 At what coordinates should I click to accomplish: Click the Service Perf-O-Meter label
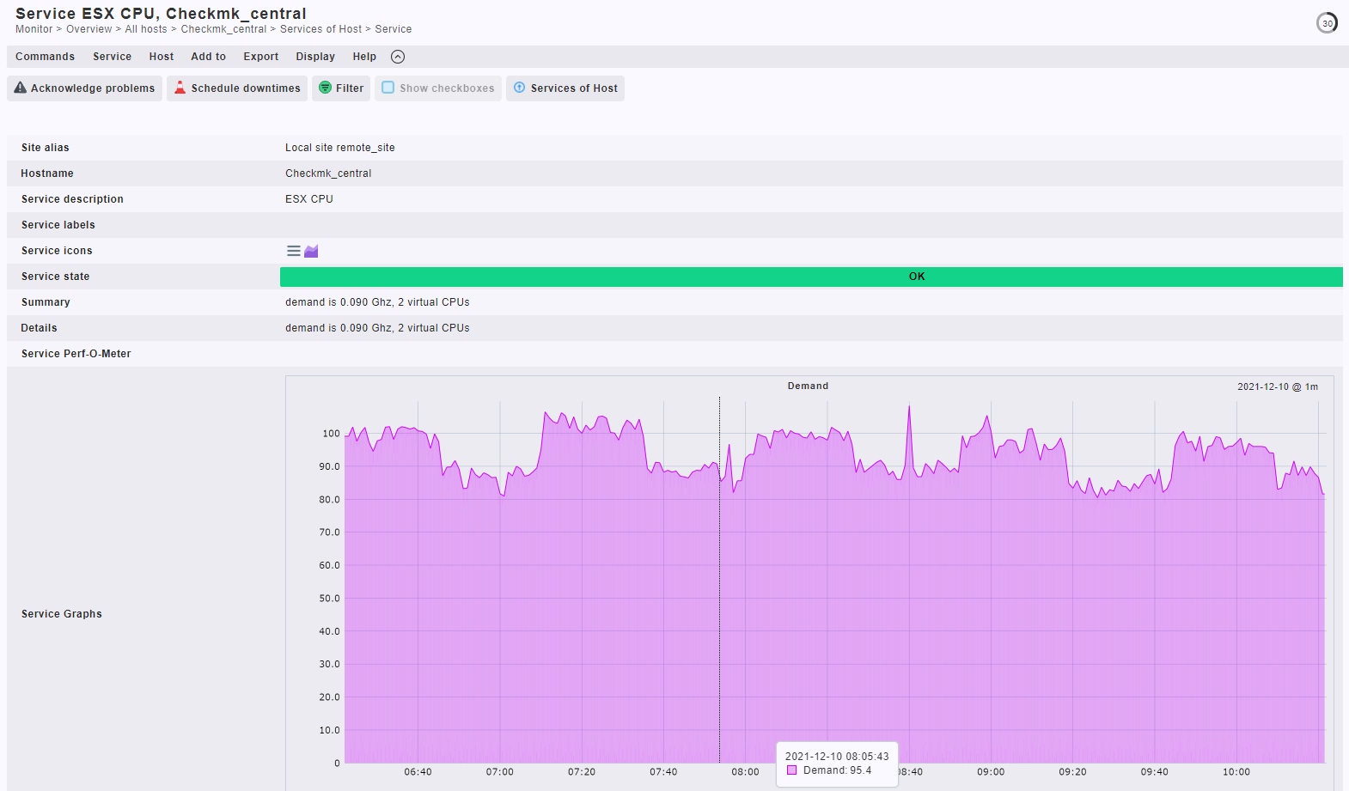[76, 354]
